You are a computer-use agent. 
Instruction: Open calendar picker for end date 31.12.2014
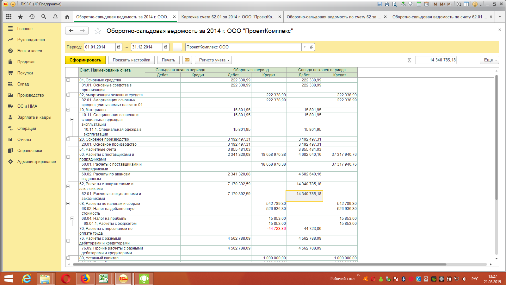click(166, 47)
